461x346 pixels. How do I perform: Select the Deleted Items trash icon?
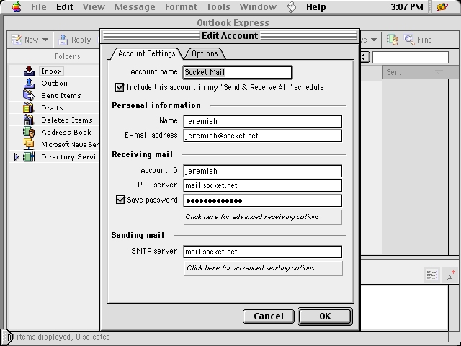pos(29,120)
